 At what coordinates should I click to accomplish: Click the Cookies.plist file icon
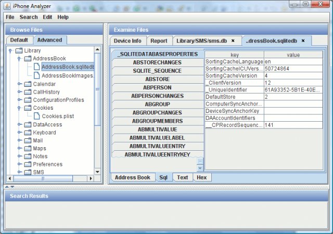[x=37, y=116]
